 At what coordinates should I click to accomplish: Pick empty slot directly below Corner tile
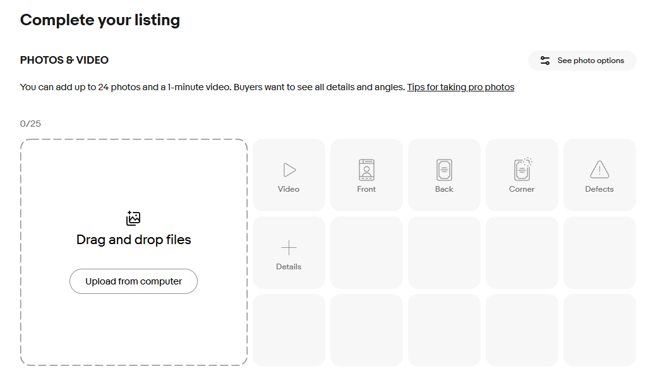point(522,252)
